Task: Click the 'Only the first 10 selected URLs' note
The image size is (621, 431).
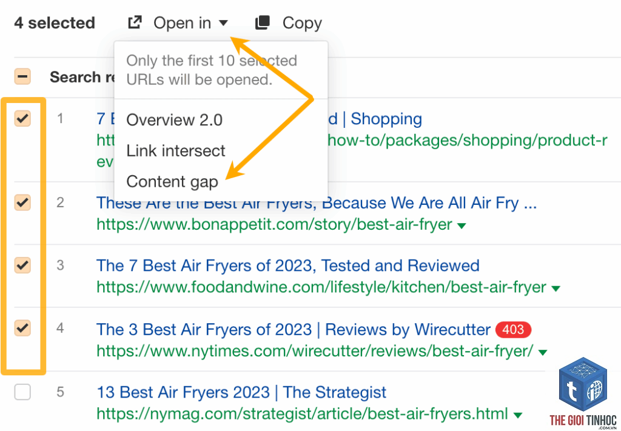Action: click(212, 70)
